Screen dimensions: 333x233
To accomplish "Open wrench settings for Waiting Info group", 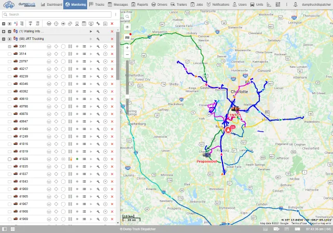I will [x=98, y=32].
